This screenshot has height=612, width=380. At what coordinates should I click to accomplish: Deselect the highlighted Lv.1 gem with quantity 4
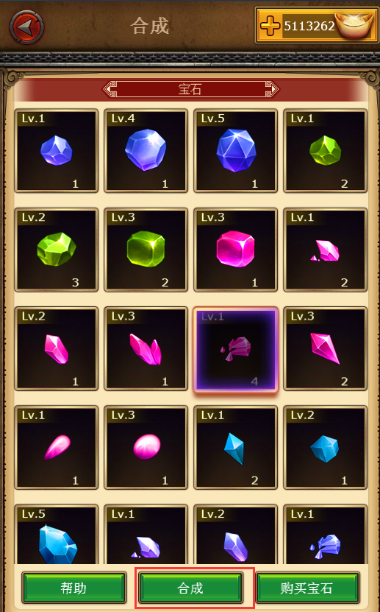point(235,348)
